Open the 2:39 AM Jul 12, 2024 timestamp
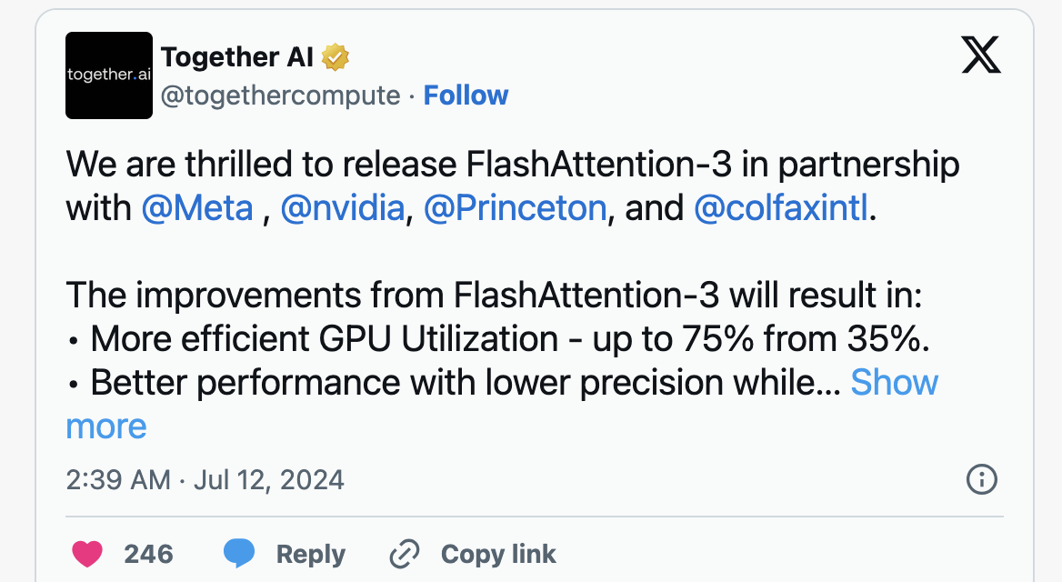This screenshot has width=1062, height=582. (205, 479)
